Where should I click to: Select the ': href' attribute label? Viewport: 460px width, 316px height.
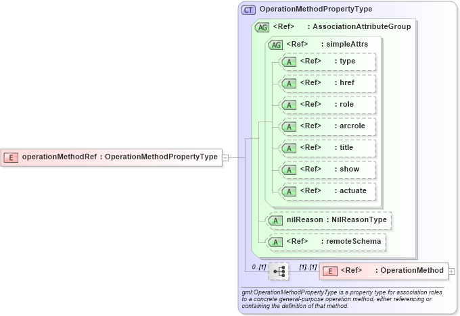tap(344, 82)
